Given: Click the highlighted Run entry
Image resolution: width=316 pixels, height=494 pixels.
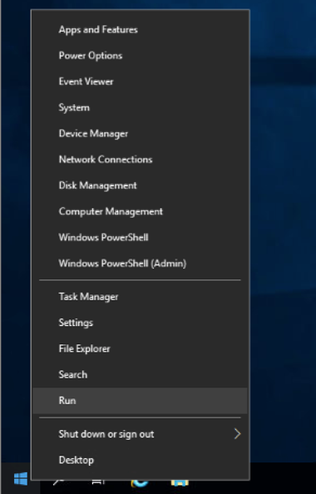Looking at the screenshot, I should [x=140, y=400].
